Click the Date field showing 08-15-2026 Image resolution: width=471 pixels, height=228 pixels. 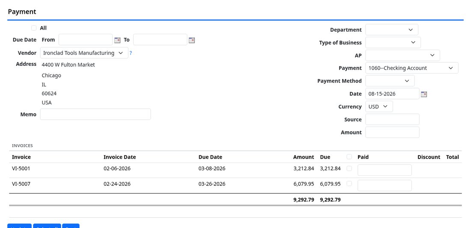(x=392, y=94)
